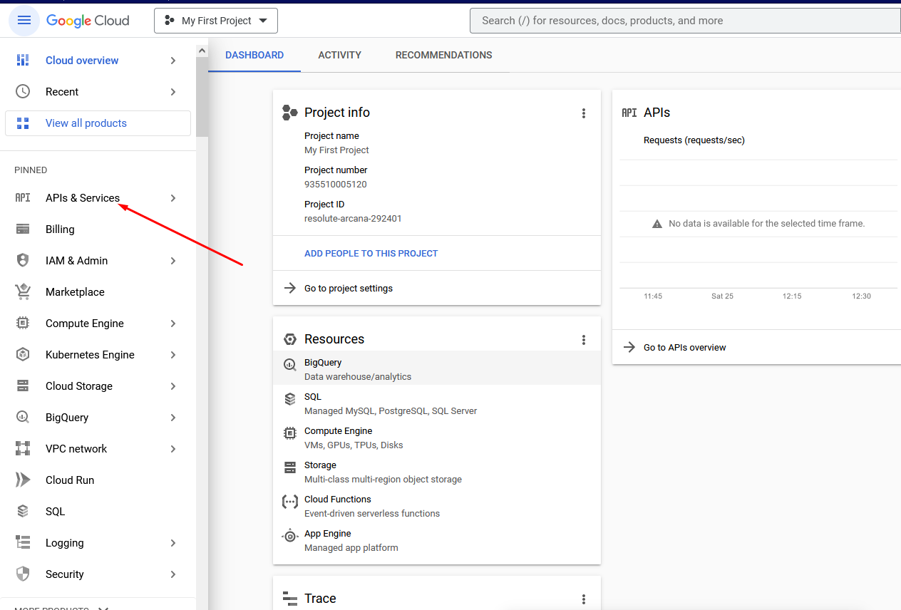Click the VPC network icon

click(23, 449)
